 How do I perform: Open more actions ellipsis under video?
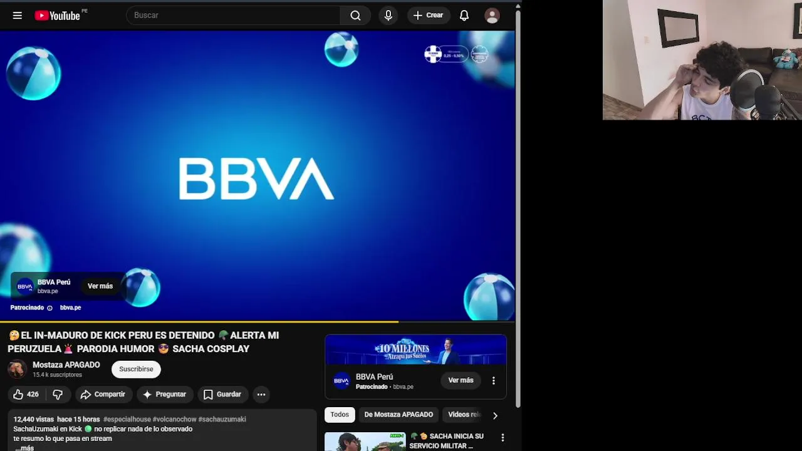pyautogui.click(x=261, y=395)
